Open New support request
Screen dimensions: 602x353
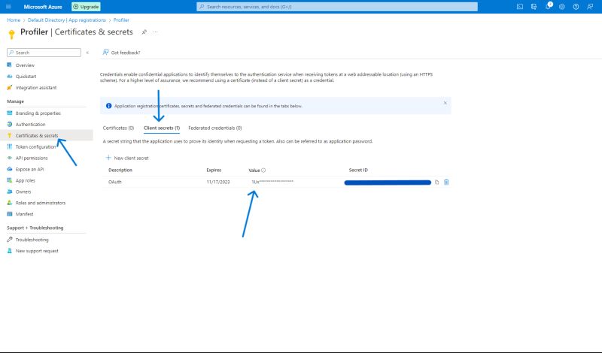pyautogui.click(x=37, y=251)
